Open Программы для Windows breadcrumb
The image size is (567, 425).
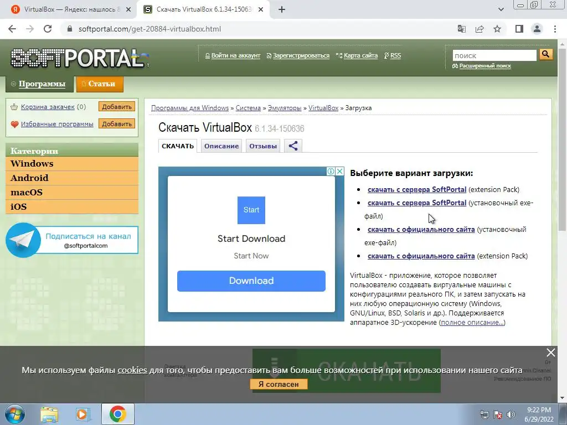point(190,108)
